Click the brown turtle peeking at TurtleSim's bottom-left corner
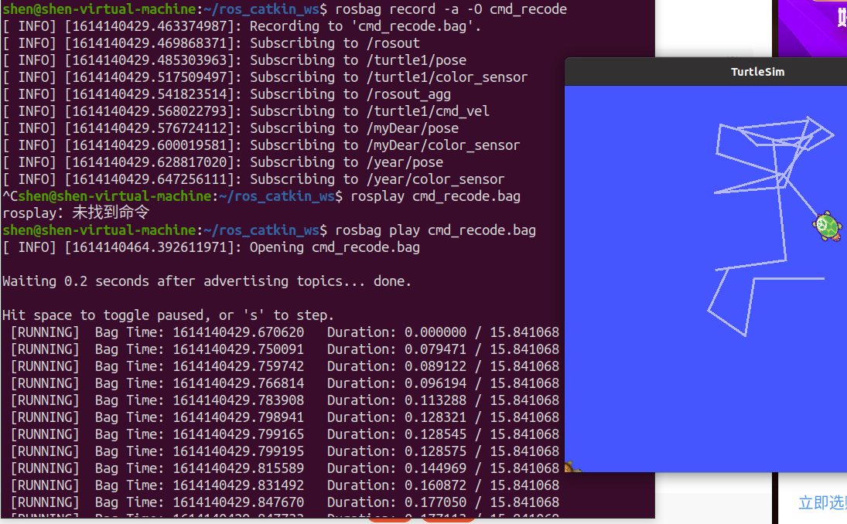The width and height of the screenshot is (847, 524). pos(572,467)
